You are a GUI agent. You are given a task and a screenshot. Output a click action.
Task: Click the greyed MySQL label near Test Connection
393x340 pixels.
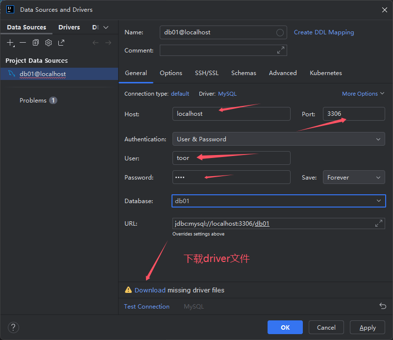[194, 306]
